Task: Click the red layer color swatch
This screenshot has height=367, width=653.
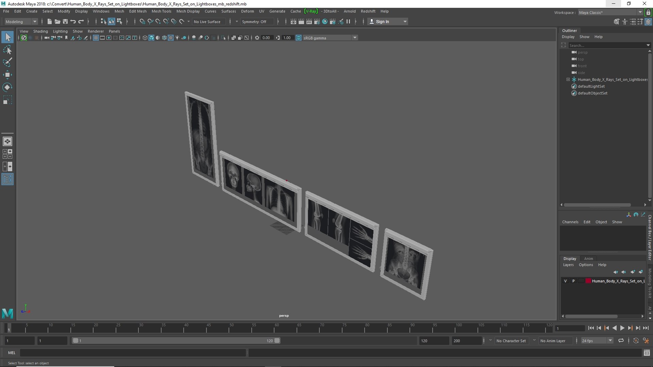Action: click(x=588, y=281)
